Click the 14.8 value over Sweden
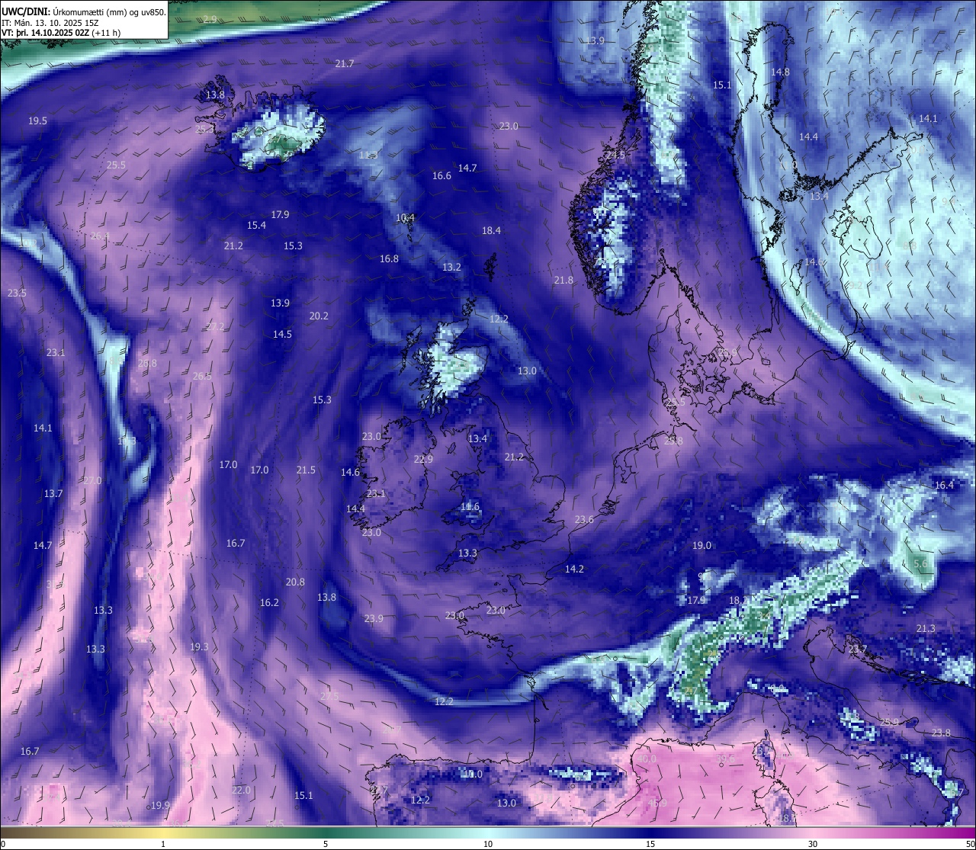 pos(780,72)
